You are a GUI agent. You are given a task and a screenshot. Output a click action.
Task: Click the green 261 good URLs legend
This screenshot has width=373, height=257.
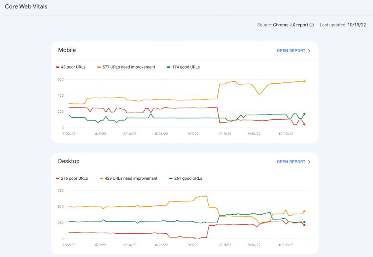tap(186, 178)
